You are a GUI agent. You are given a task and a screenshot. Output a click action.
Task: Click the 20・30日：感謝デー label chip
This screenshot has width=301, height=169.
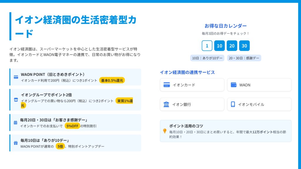[244, 58]
